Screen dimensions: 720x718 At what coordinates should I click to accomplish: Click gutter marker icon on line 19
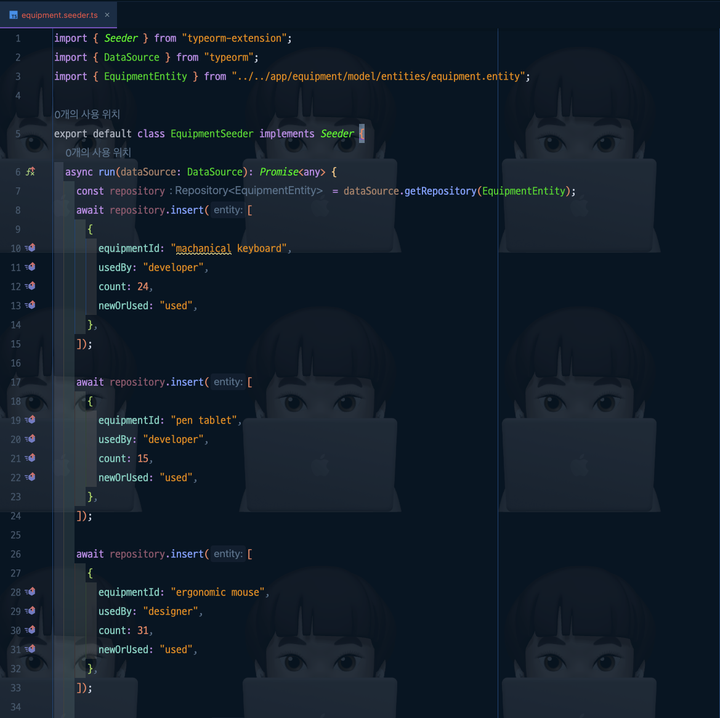coord(30,420)
